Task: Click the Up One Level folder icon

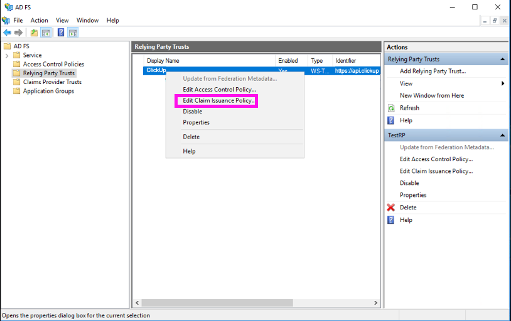Action: click(x=34, y=33)
